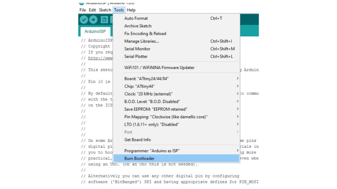Viewport: 337px width, 189px height.
Task: Open WiFi101 / WiFiNINA Firmware Updater
Action: click(x=176, y=68)
